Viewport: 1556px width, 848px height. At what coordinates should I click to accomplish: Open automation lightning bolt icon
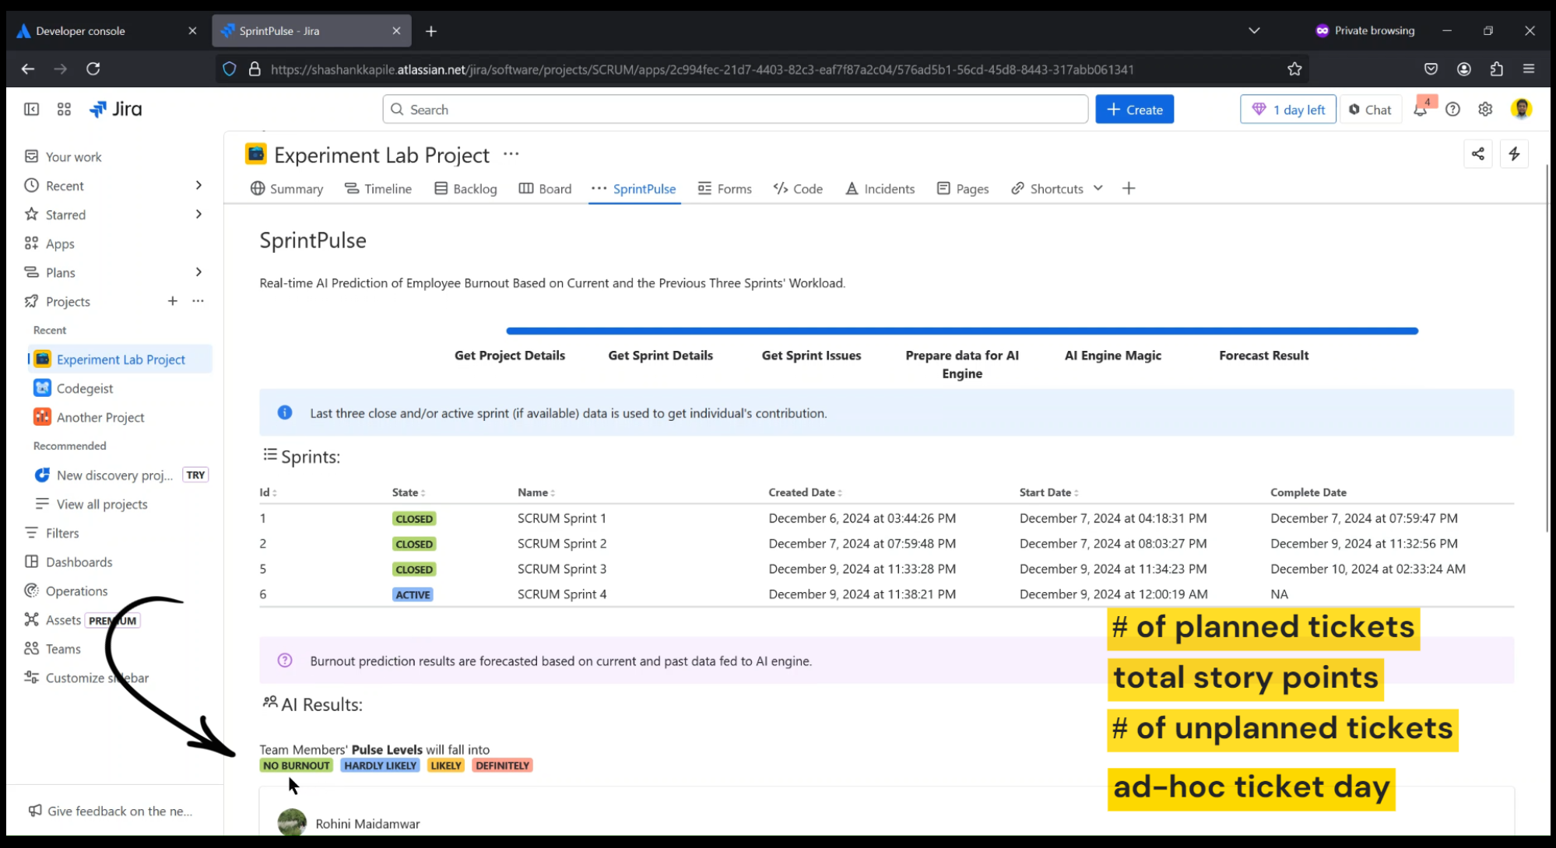coord(1514,154)
